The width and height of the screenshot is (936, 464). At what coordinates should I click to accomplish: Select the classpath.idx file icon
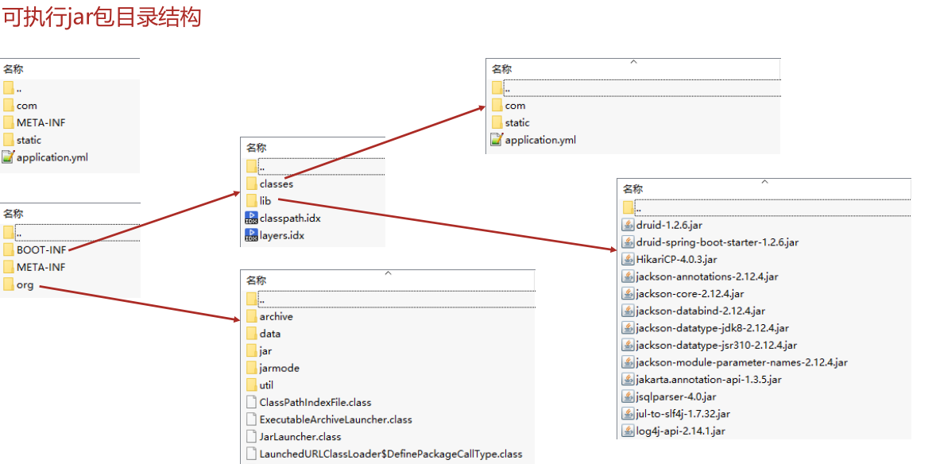pyautogui.click(x=251, y=218)
